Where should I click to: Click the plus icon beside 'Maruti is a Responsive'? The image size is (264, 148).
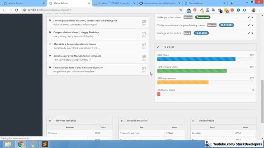pyautogui.click(x=50, y=44)
